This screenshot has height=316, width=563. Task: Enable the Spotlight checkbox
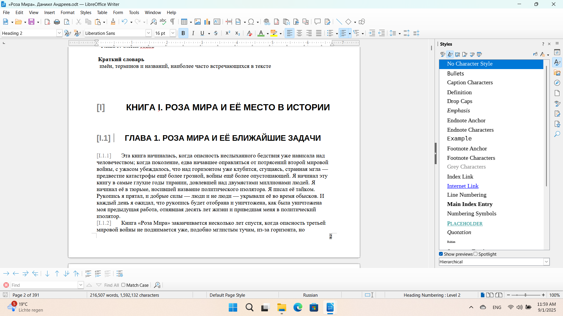[476, 254]
